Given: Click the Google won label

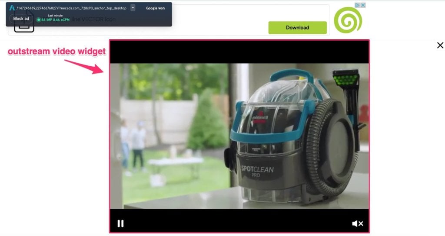Looking at the screenshot, I should 155,8.
